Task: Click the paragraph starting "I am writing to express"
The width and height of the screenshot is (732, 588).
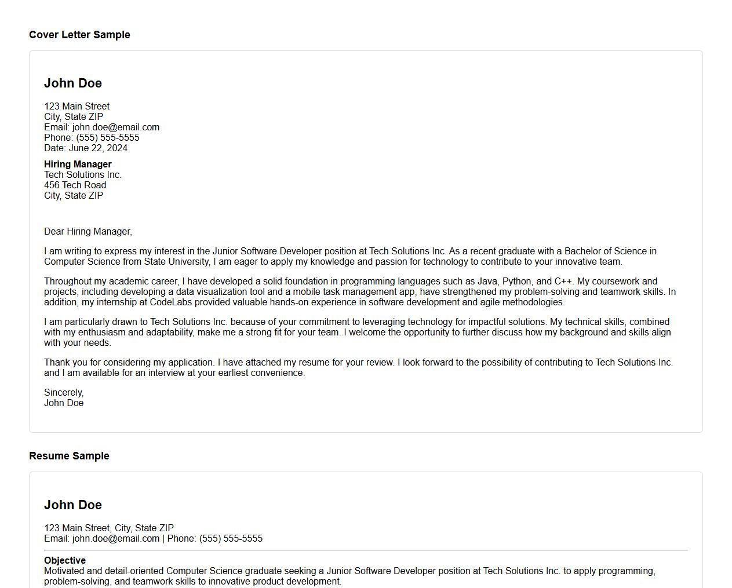Action: (x=350, y=257)
